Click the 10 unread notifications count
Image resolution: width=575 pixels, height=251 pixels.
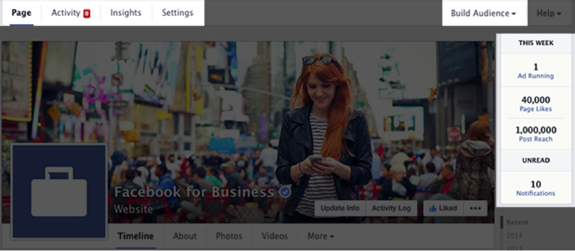[x=535, y=184]
